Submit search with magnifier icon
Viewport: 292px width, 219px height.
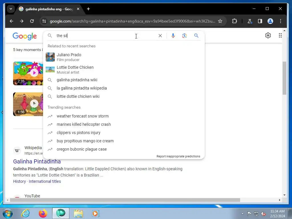(196, 36)
